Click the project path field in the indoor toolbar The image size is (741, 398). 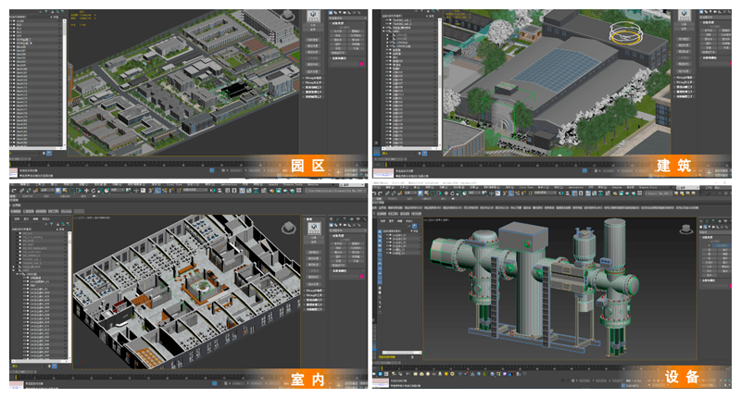[335, 191]
